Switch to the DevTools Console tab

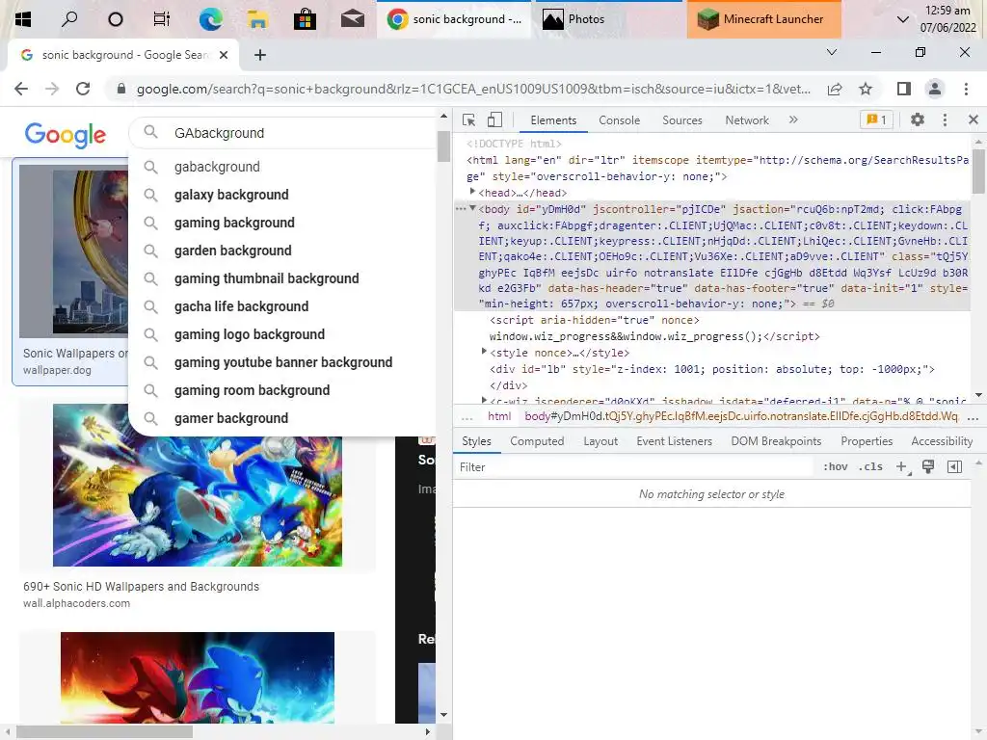pos(620,120)
